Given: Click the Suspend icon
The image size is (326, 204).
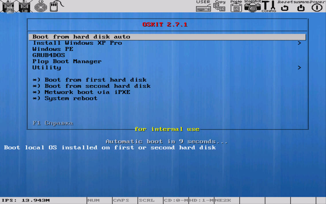Looking at the screenshot, I should [301, 6].
